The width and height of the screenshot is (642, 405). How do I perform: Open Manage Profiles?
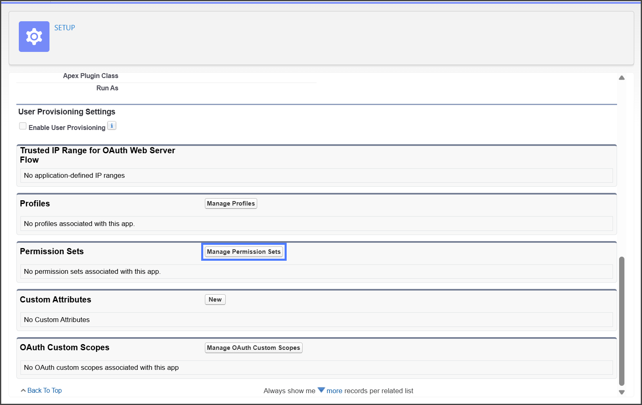(231, 204)
